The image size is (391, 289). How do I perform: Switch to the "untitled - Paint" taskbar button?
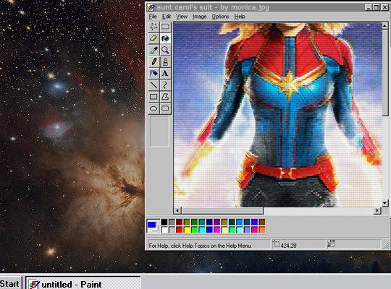click(83, 283)
